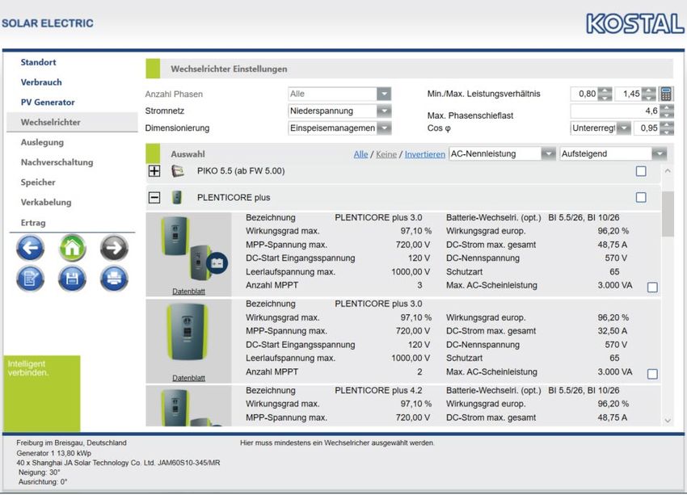Click the 'Hier muss mindestens ein Wechselricher' message
687x495 pixels.
point(337,443)
